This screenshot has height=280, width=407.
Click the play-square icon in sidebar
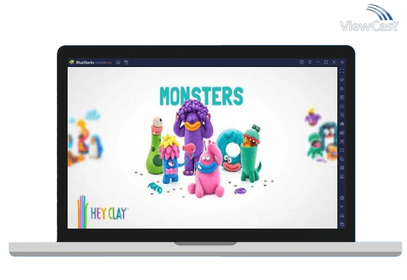[342, 97]
